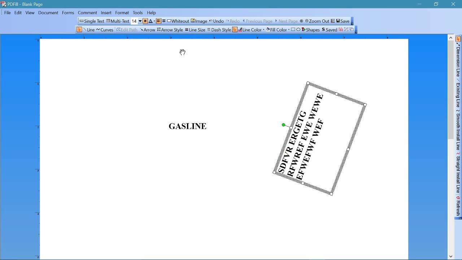Click the Undo button
Viewport: 462px width, 260px height.
click(x=216, y=21)
